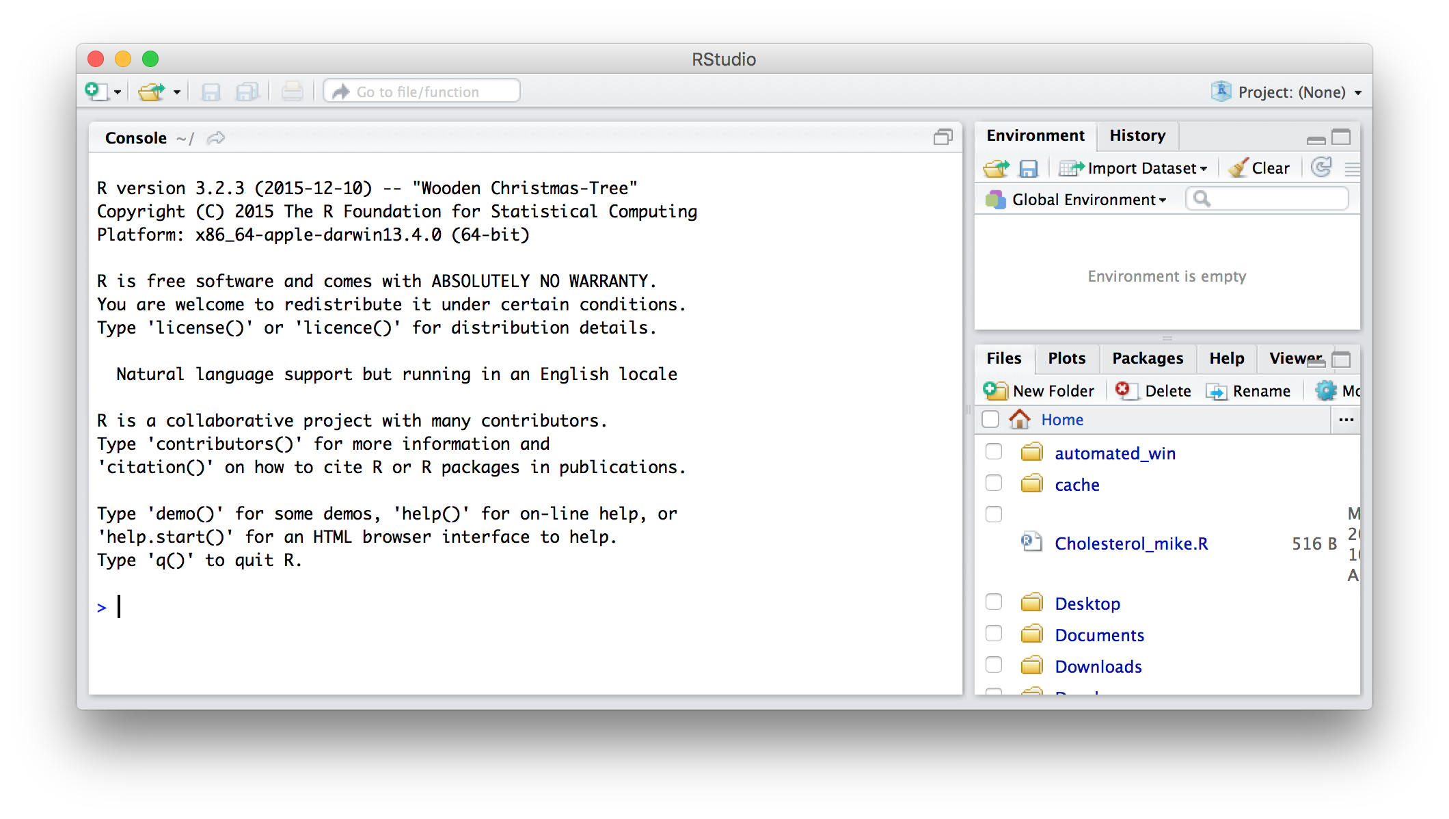This screenshot has width=1449, height=819.
Task: Click the New Folder icon in the Files pane
Action: [x=995, y=391]
